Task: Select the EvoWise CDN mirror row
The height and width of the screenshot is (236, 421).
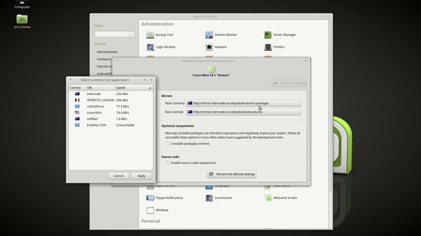Action: click(111, 125)
